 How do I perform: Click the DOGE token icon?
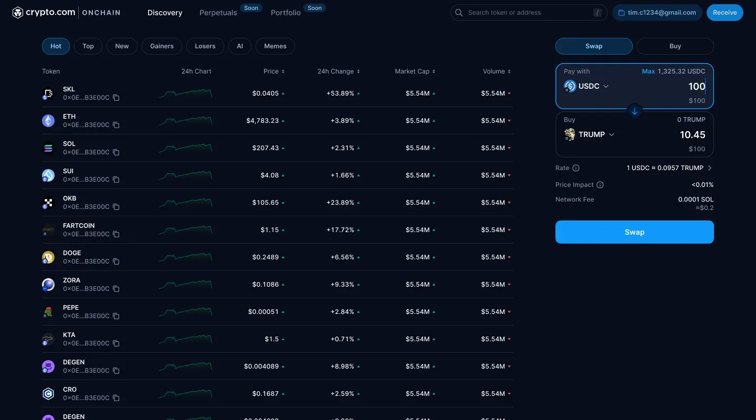point(48,257)
